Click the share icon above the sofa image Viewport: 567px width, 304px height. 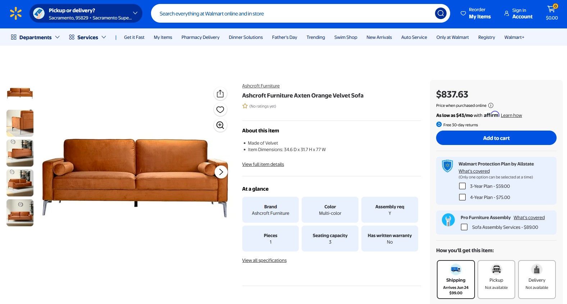click(x=220, y=94)
